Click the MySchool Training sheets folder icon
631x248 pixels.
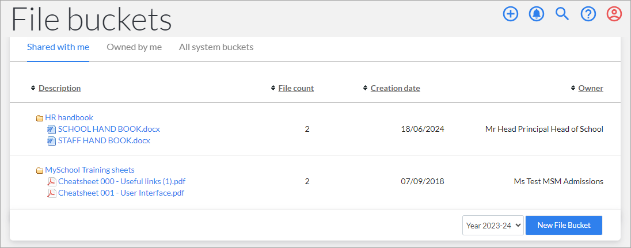click(x=39, y=170)
